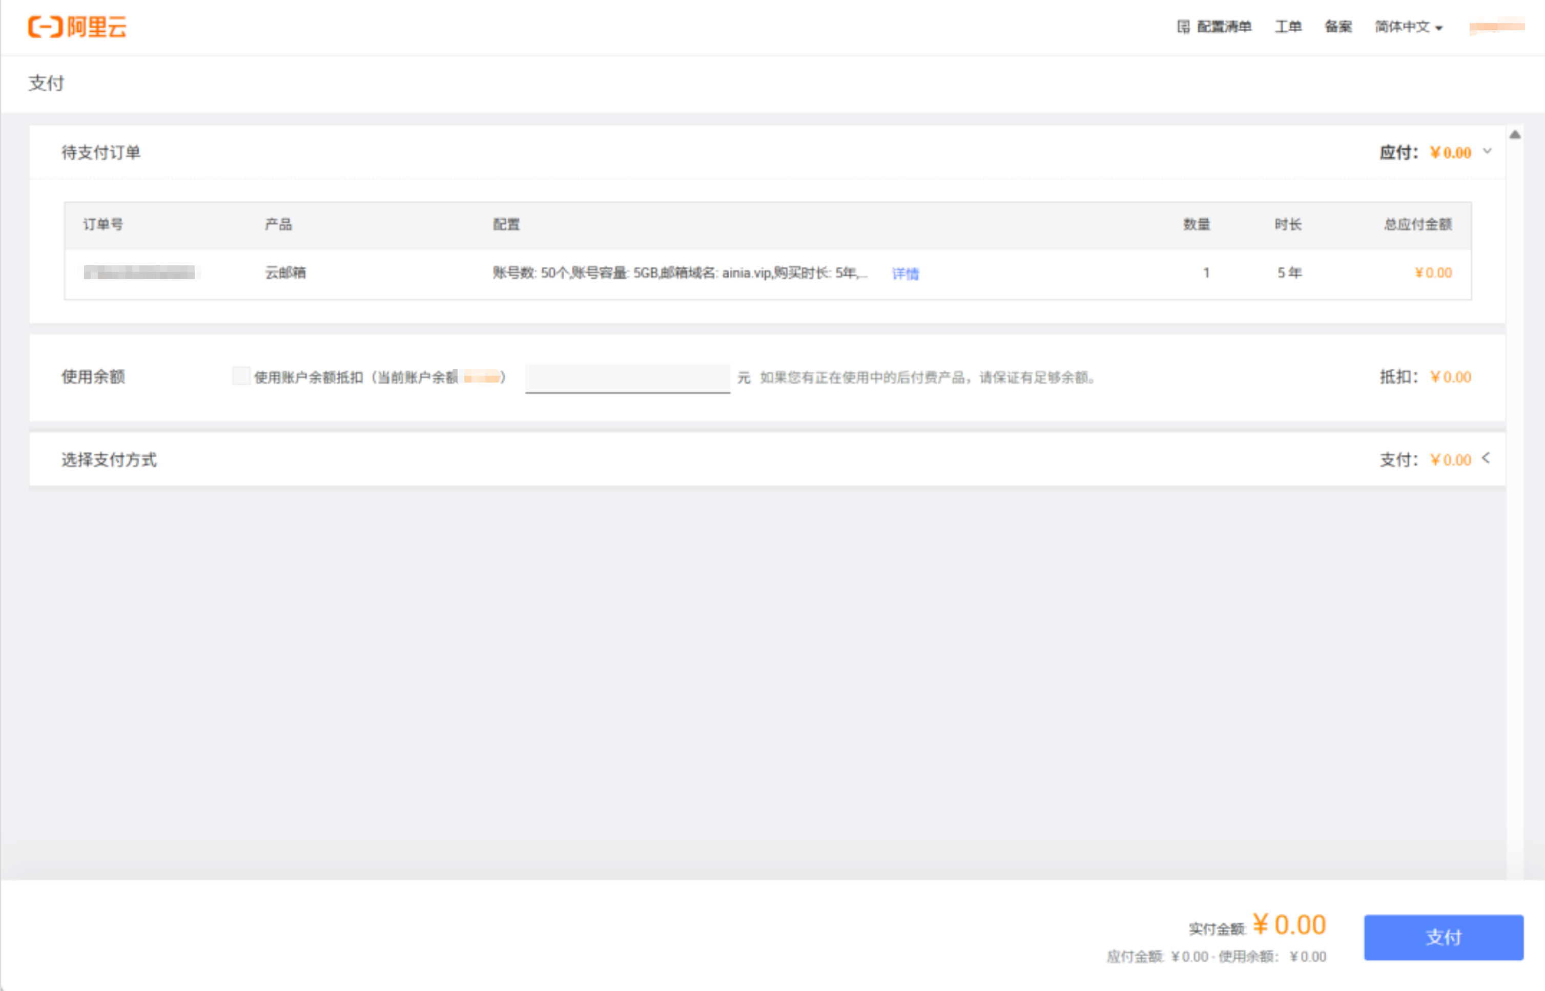
Task: Click the 实付金额 ¥0.00 total
Action: [x=1257, y=925]
